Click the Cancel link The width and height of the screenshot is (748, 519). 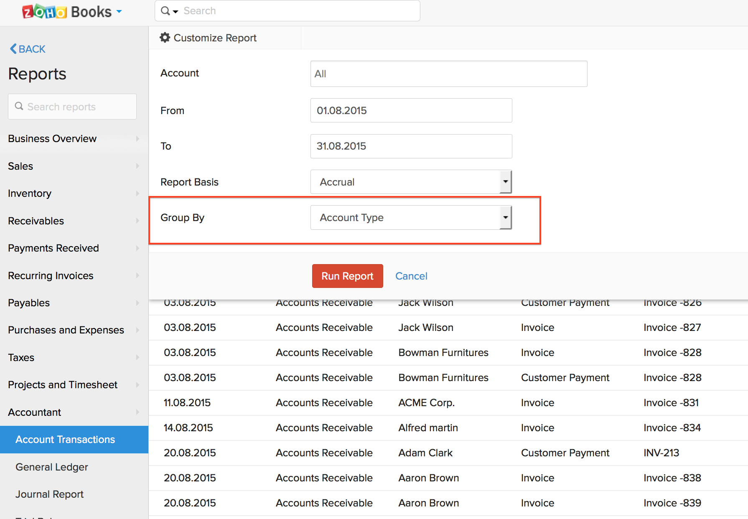point(411,276)
